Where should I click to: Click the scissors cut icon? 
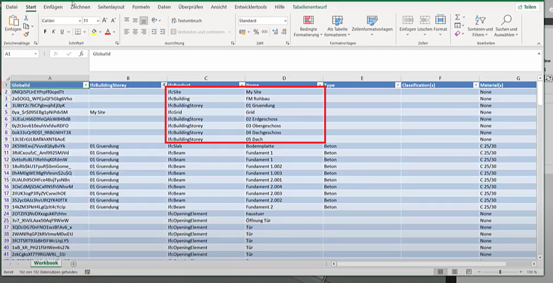click(26, 18)
